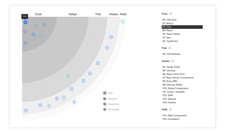The image size is (225, 133).
Task: Open the help icon beside Trial heading
Action: click(x=170, y=48)
